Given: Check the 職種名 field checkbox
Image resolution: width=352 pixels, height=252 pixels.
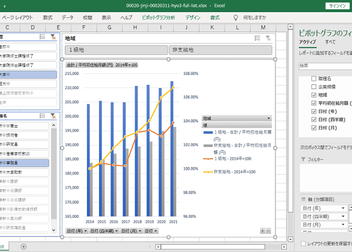Looking at the screenshot, I should (x=314, y=79).
